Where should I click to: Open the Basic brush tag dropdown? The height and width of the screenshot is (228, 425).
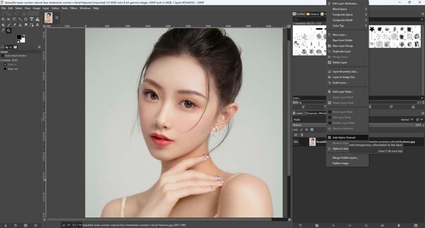pyautogui.click(x=422, y=98)
